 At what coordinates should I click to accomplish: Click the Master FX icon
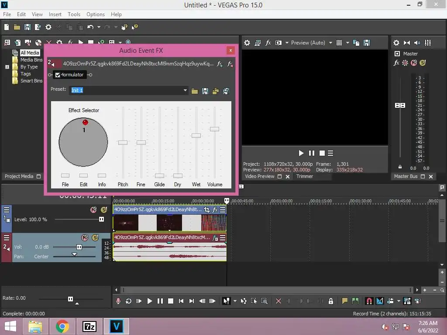pyautogui.click(x=396, y=63)
